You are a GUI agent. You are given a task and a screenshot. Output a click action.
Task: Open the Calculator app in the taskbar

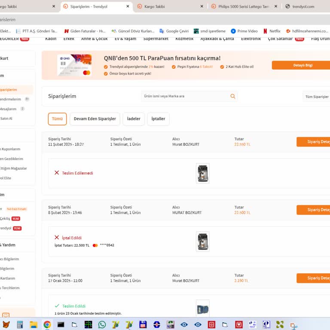pos(20,324)
